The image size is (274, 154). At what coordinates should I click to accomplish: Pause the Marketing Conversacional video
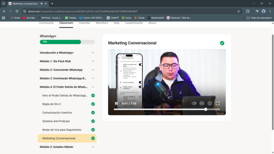pyautogui.click(x=116, y=103)
